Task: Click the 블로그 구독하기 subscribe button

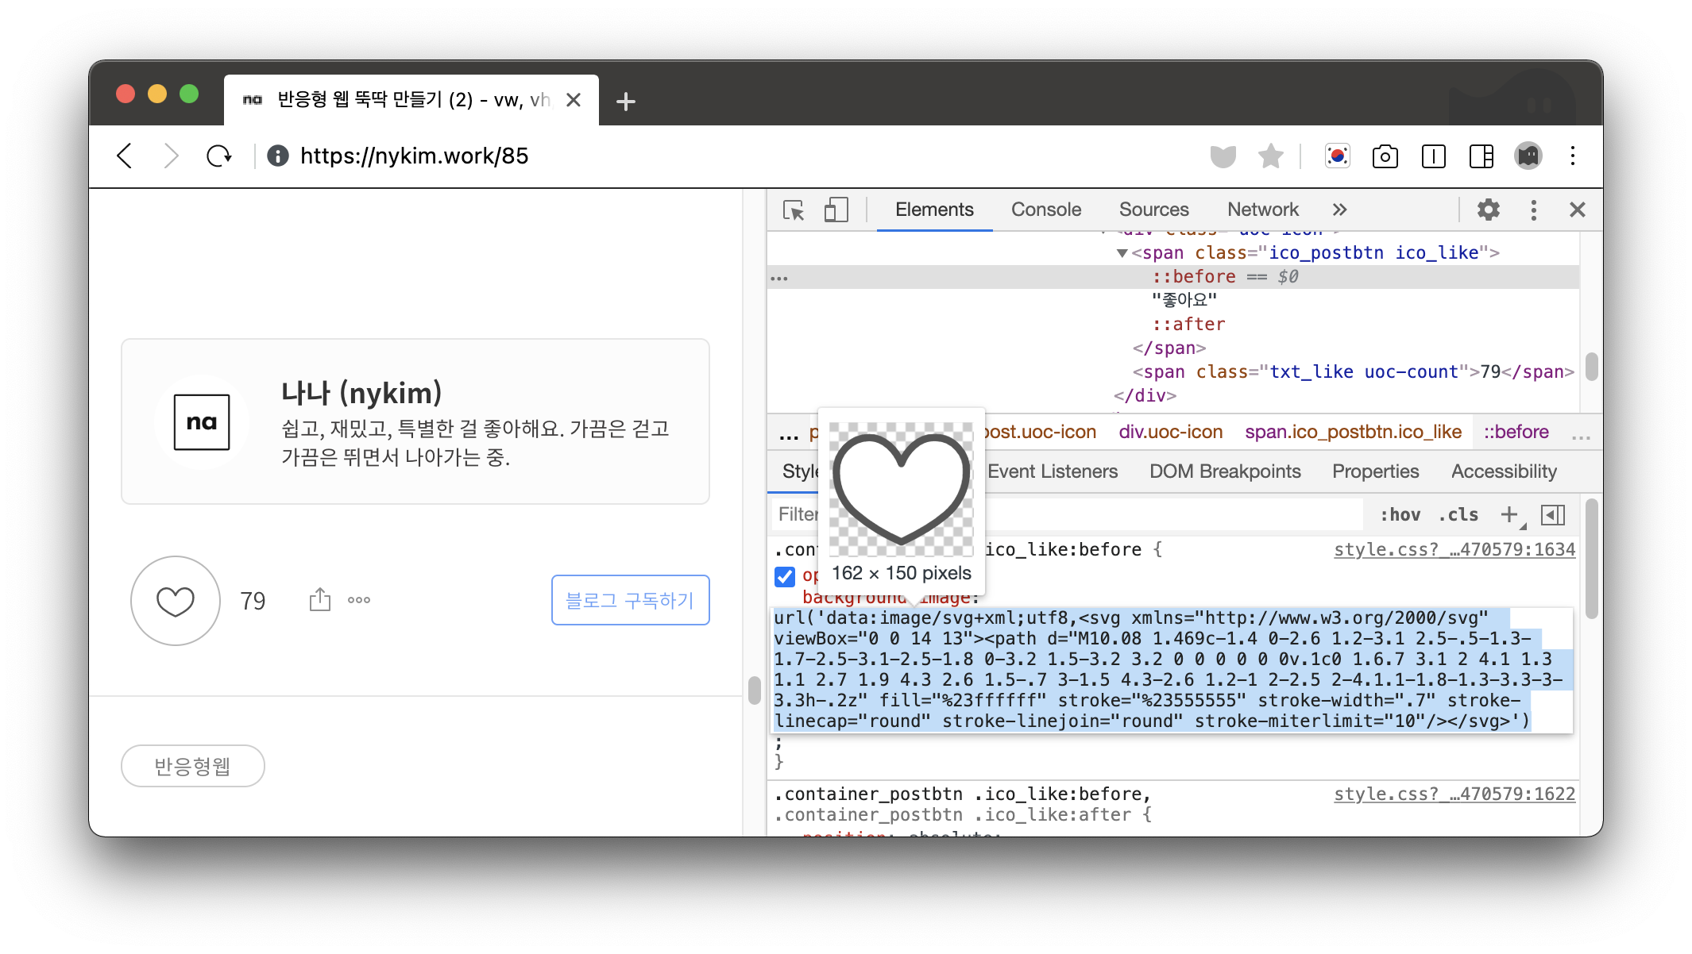Action: point(630,600)
